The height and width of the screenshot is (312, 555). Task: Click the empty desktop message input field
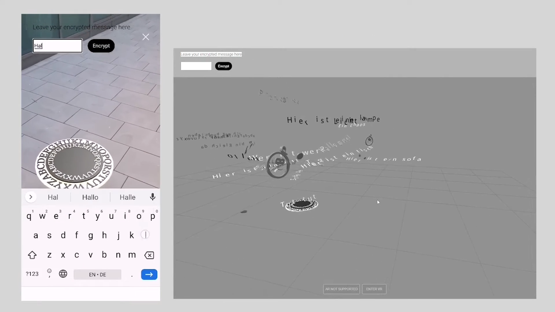pos(196,66)
